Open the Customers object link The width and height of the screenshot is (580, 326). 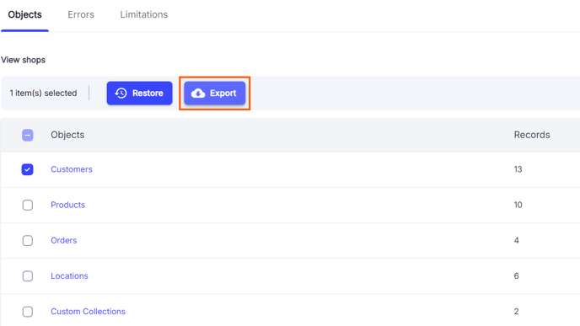[x=72, y=169]
